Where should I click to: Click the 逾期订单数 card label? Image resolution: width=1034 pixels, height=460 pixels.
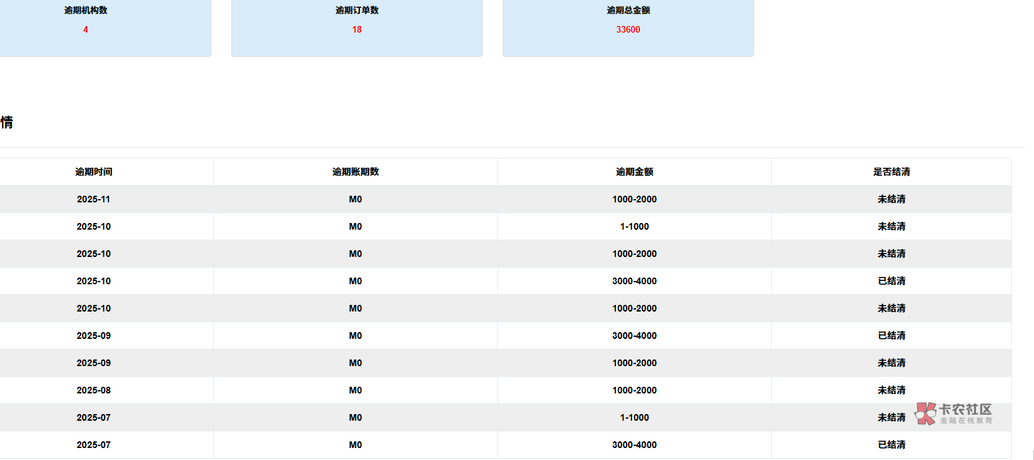pyautogui.click(x=357, y=11)
